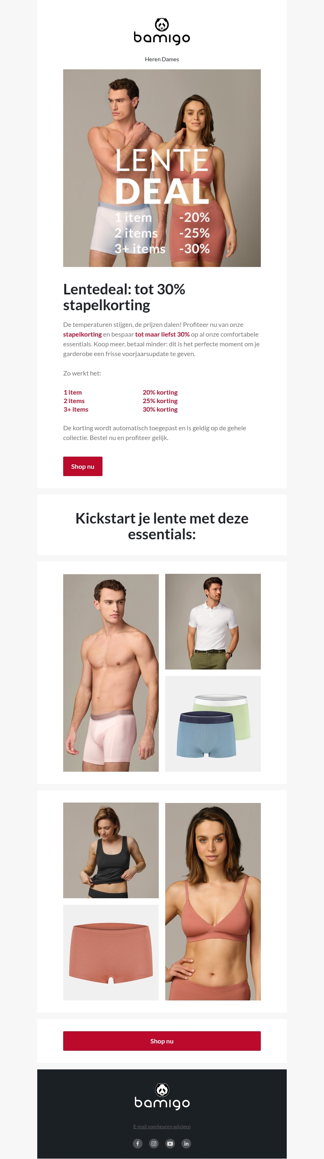Viewport: 324px width, 1159px height.
Task: Open the Dames menu link
Action: (171, 59)
